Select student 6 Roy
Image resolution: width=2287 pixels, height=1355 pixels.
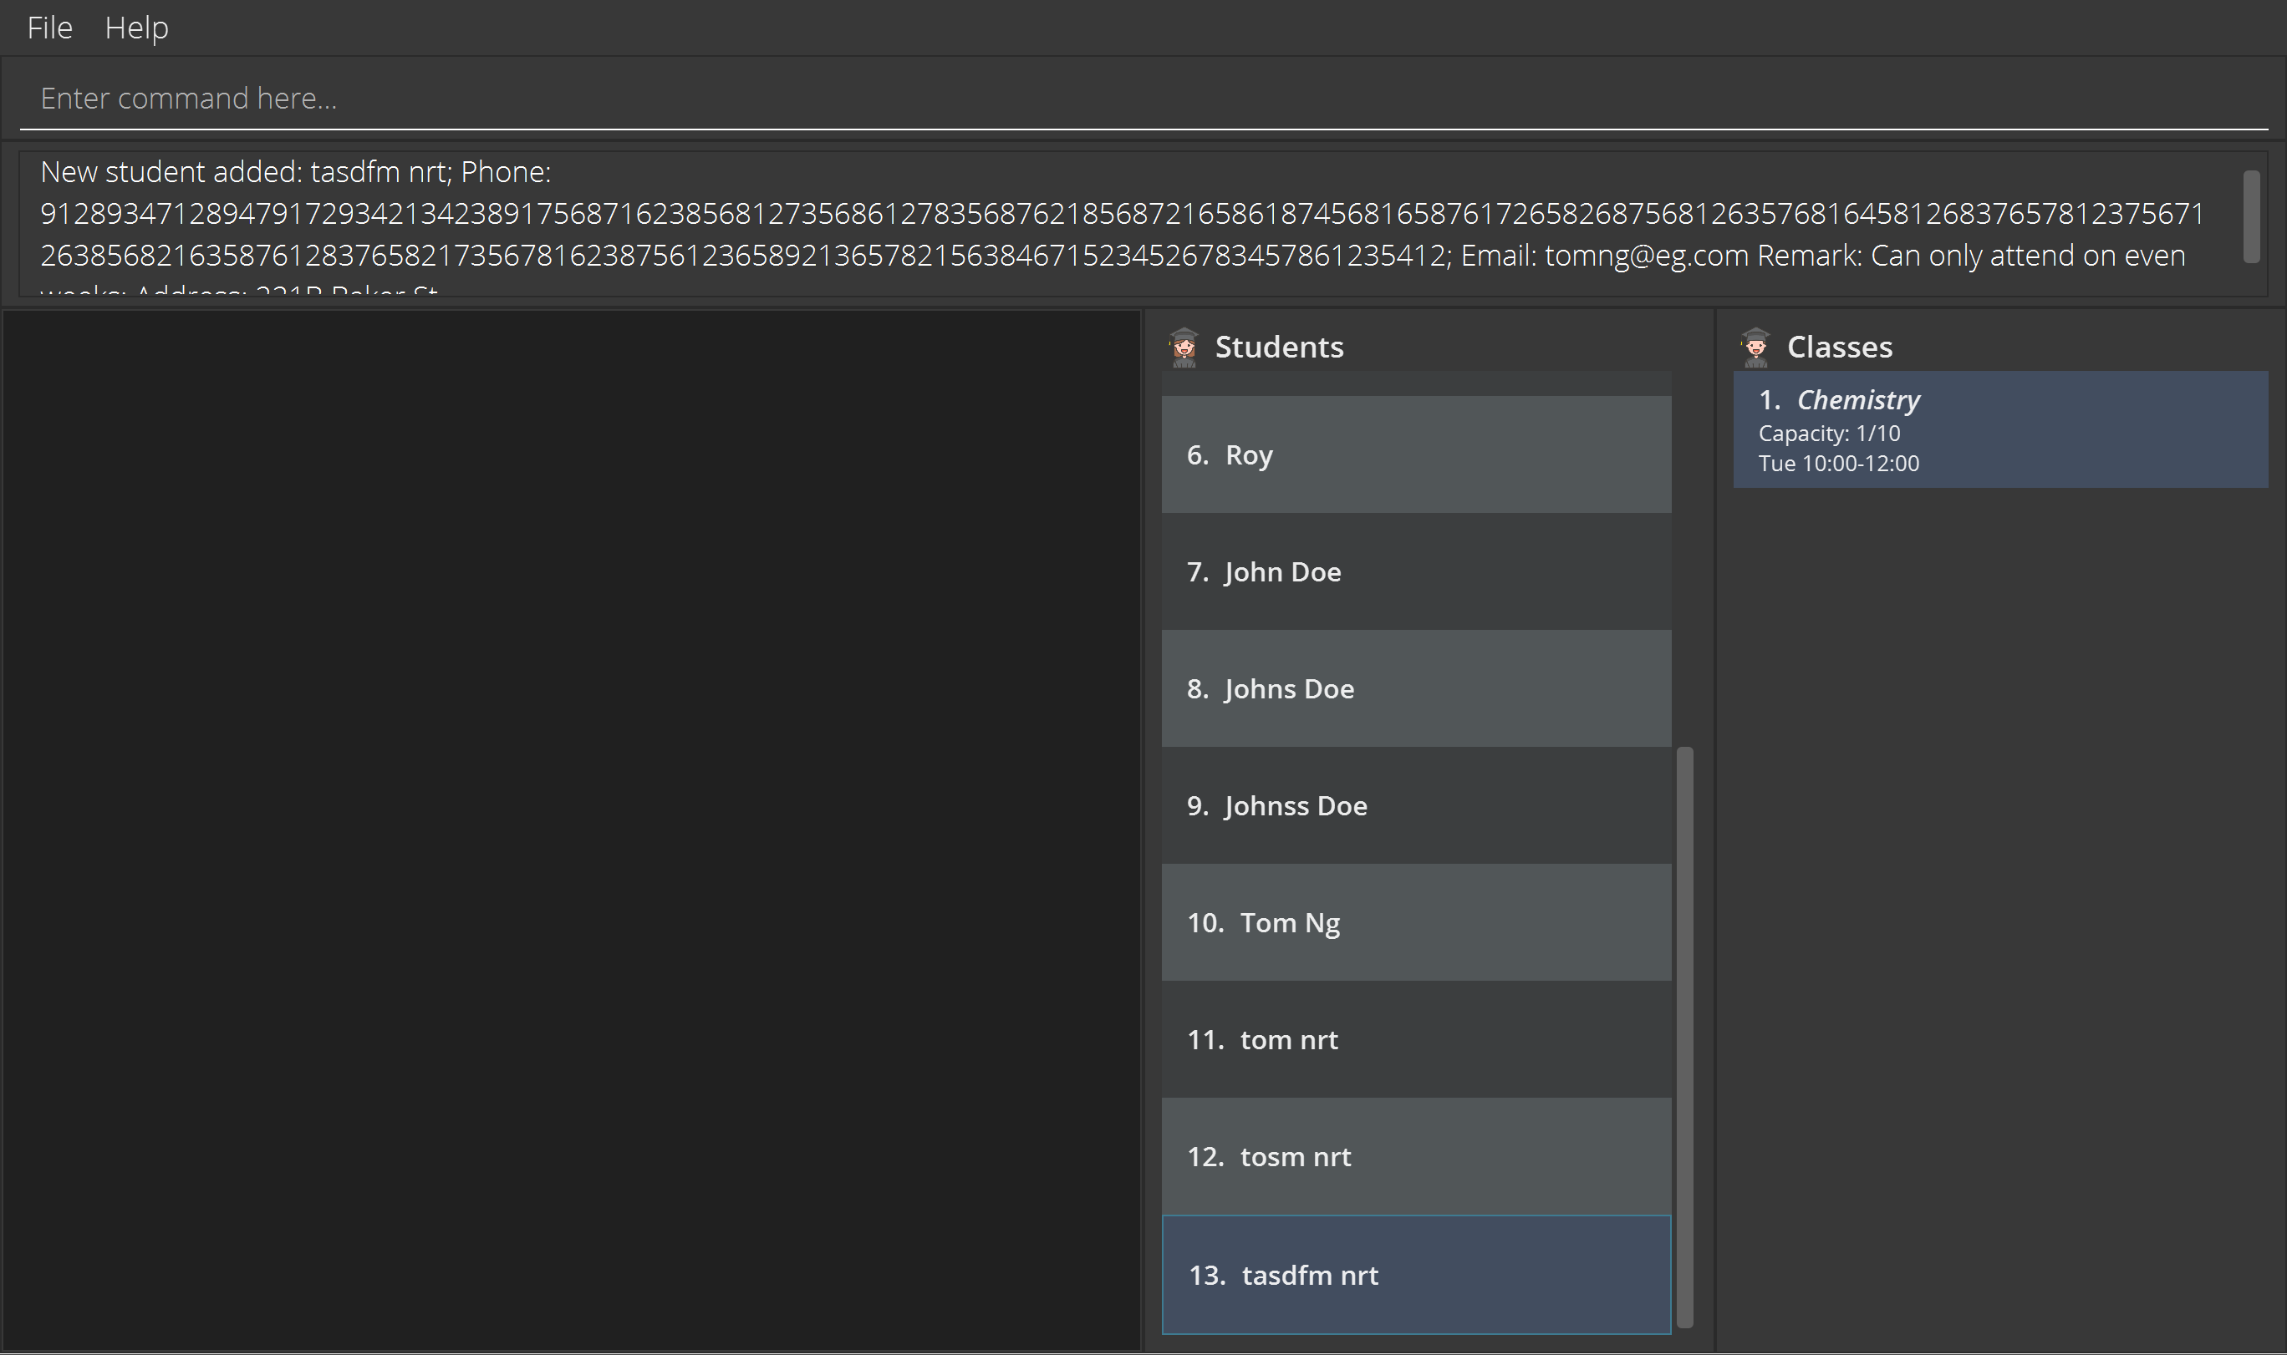tap(1416, 454)
